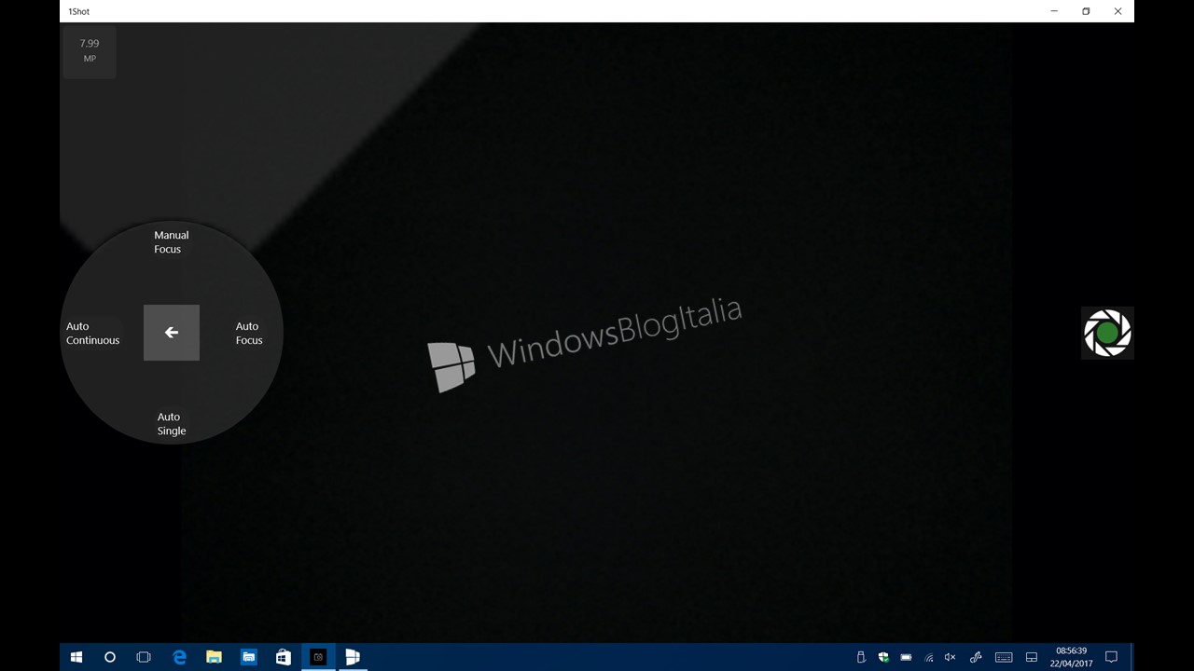
Task: Launch Microsoft Edge from the taskbar
Action: tap(179, 657)
